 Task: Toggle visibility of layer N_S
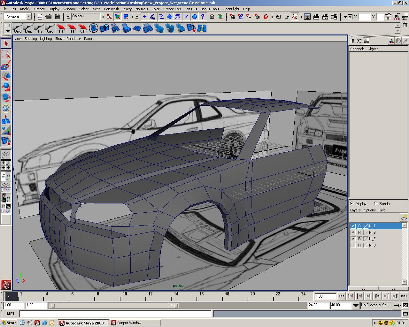[x=353, y=232]
